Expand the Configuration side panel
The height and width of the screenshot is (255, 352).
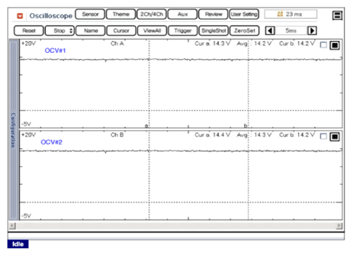pos(13,130)
